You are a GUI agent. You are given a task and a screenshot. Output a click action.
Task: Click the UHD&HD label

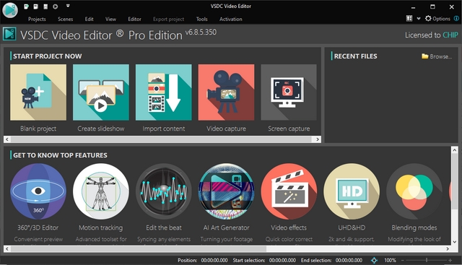pos(352,227)
